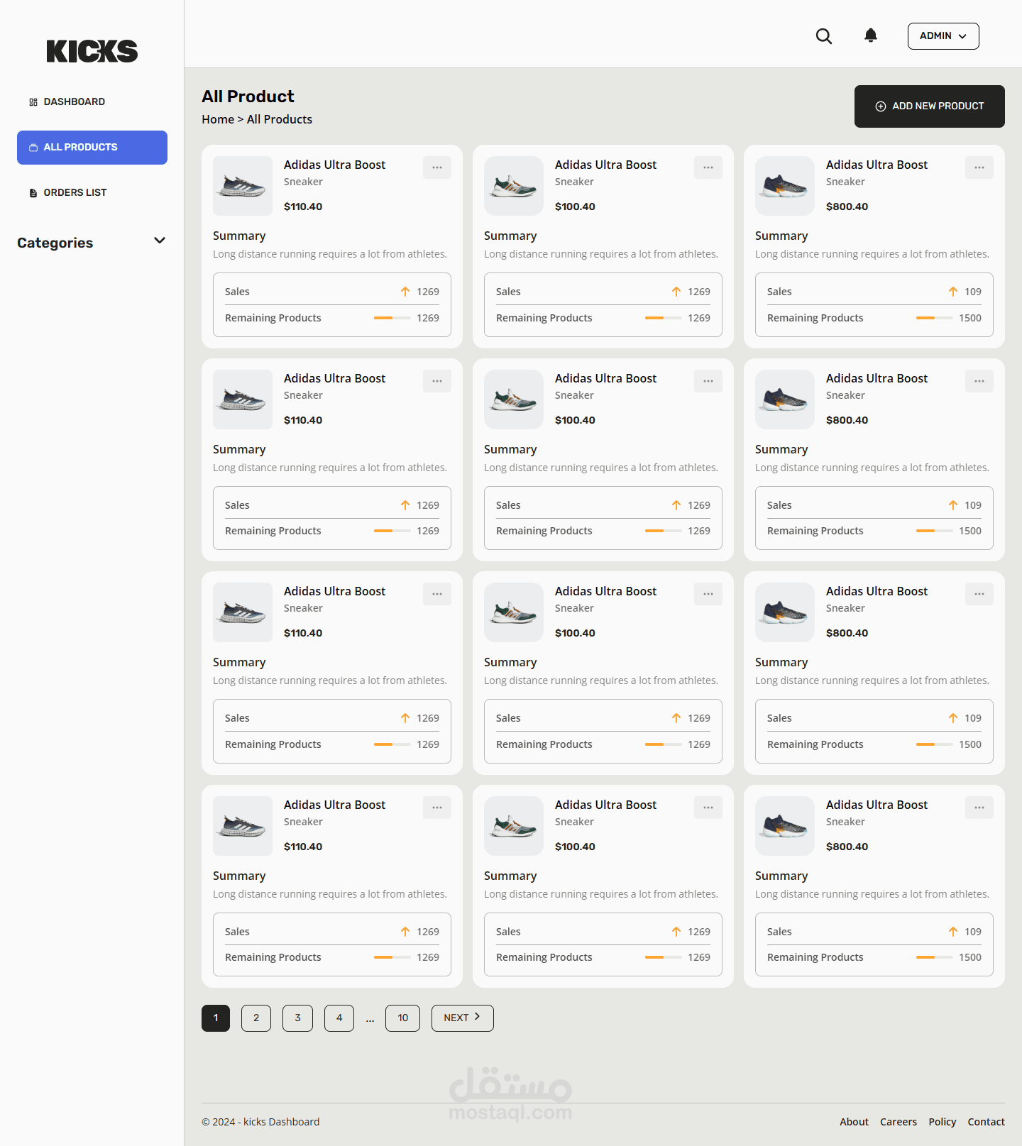Open the About footer link
This screenshot has width=1022, height=1146.
tap(854, 1122)
